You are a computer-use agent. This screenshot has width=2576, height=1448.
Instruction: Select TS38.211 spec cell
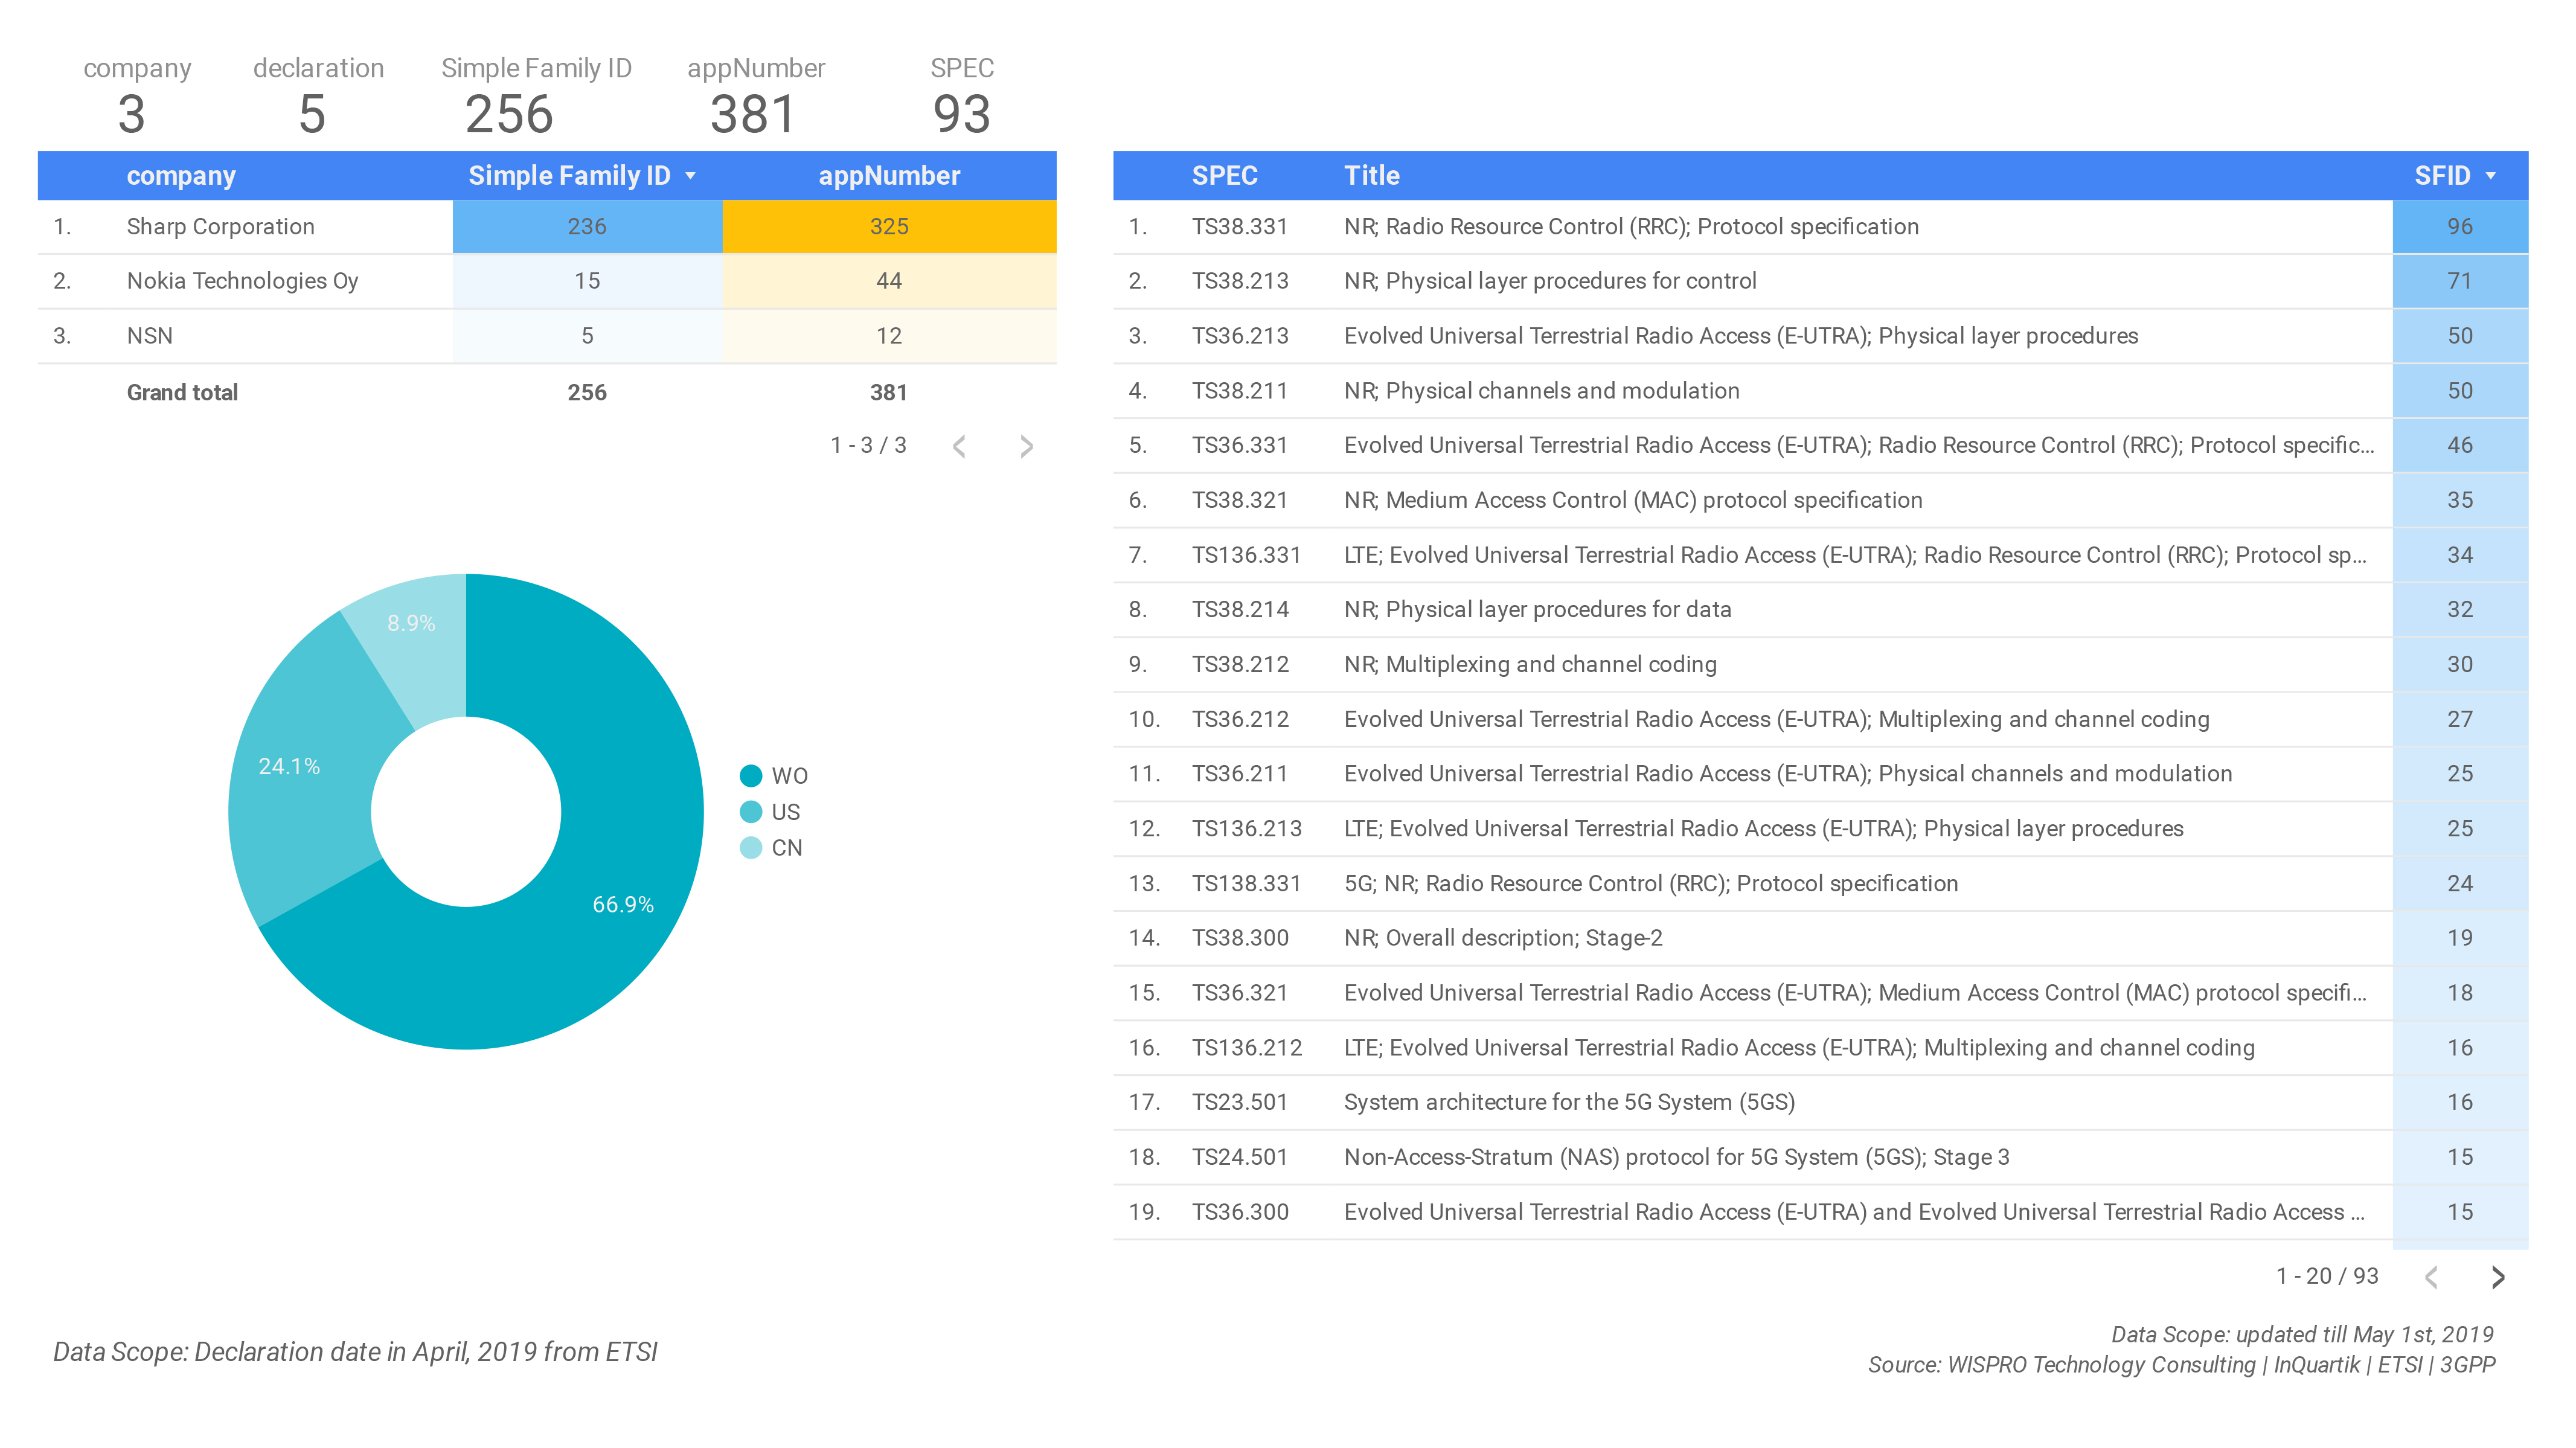coord(1239,391)
